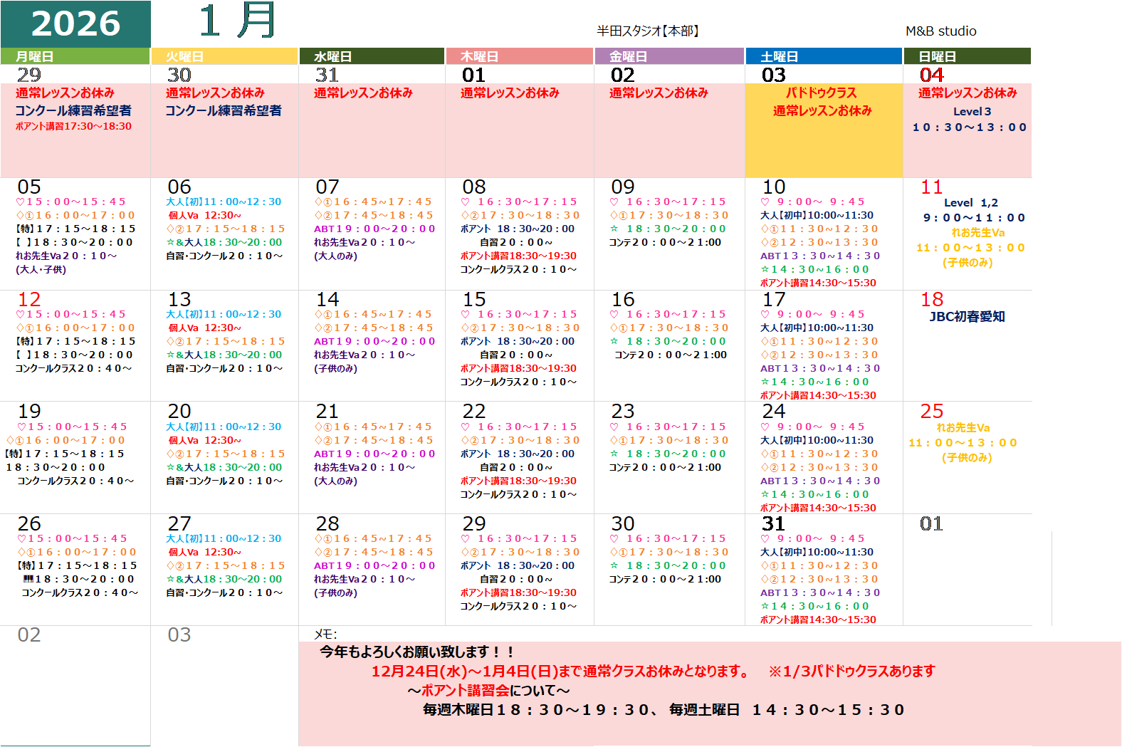The width and height of the screenshot is (1122, 747).
Task: Click the JBC初春愛知 event on the 18th
Action: pyautogui.click(x=967, y=317)
